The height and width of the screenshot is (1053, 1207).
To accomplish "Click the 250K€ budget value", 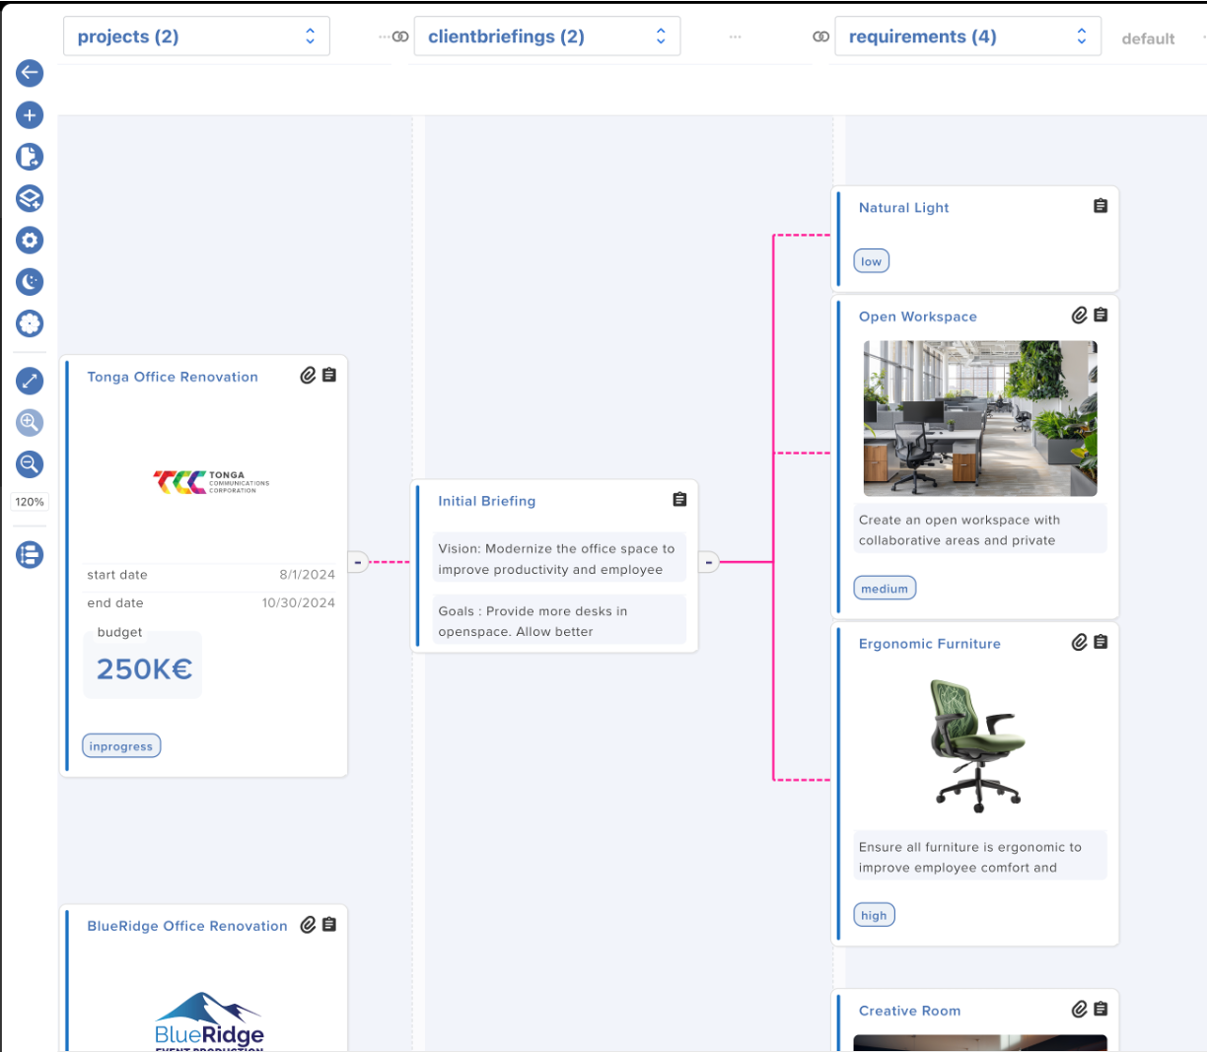I will tap(144, 669).
